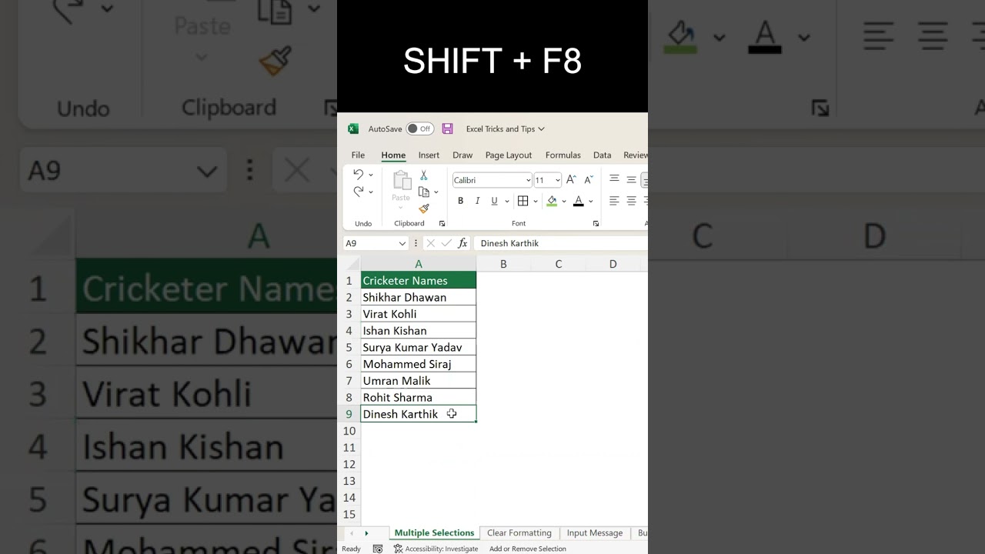Click the Undo arrow in the small sharp ribbon
985x554 pixels.
358,175
